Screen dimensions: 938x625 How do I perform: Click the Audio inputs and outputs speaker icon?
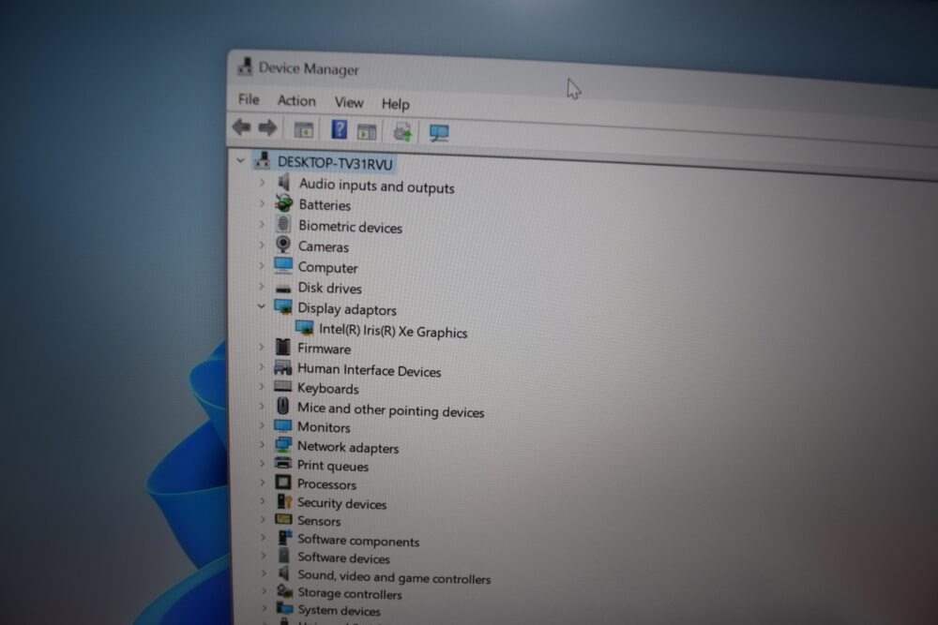point(283,182)
